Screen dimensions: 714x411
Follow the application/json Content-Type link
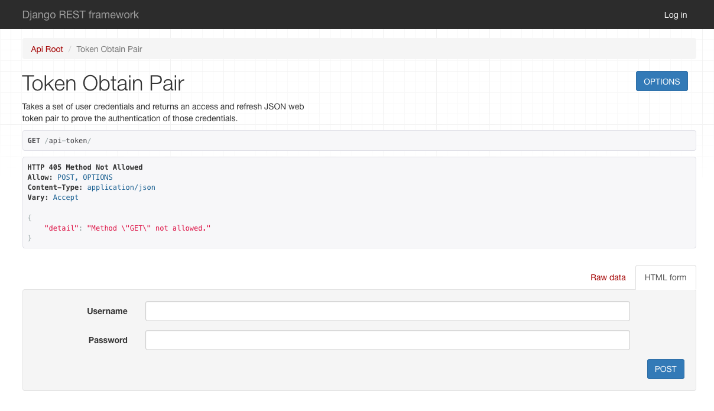click(x=121, y=187)
